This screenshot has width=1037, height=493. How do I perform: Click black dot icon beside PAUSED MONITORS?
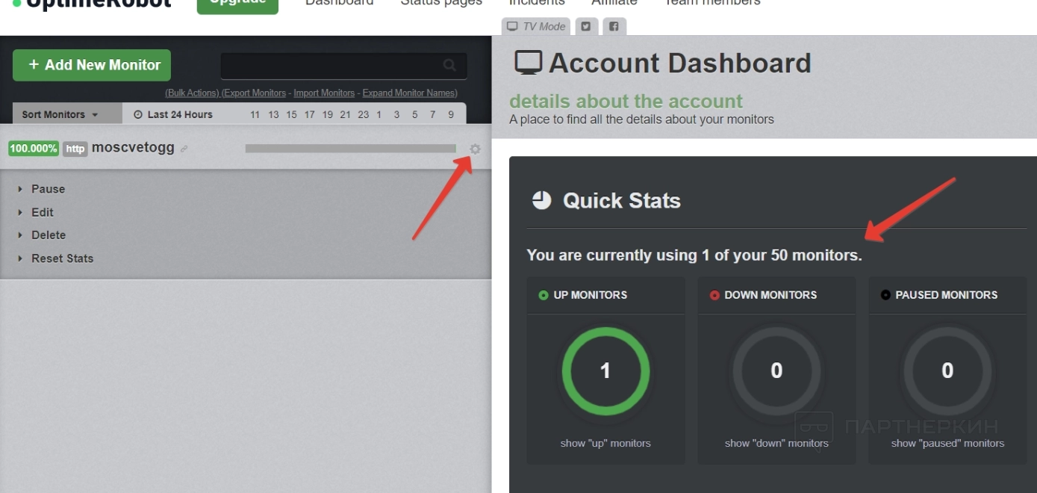(885, 295)
